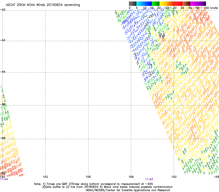Click the 'Data buffer is 22 hrs' note line
This screenshot has width=219, height=192.
pos(107,187)
